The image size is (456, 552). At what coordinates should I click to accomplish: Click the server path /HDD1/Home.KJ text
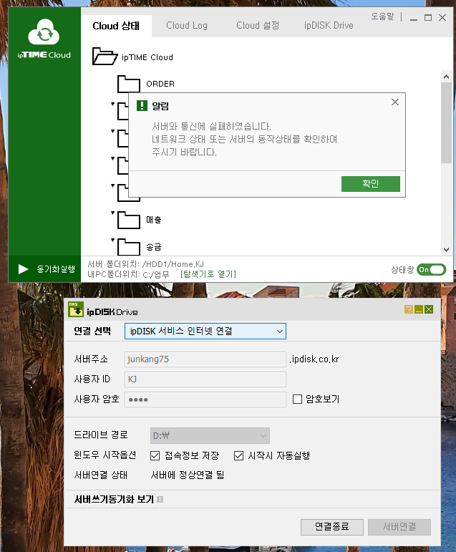173,264
